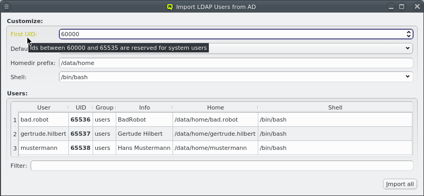Open the window menu icon in title bar
The height and width of the screenshot is (196, 424).
(x=7, y=6)
